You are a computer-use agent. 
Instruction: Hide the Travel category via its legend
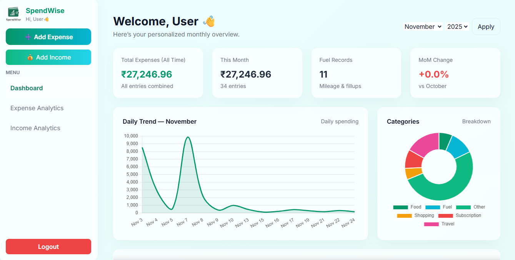tap(439, 224)
